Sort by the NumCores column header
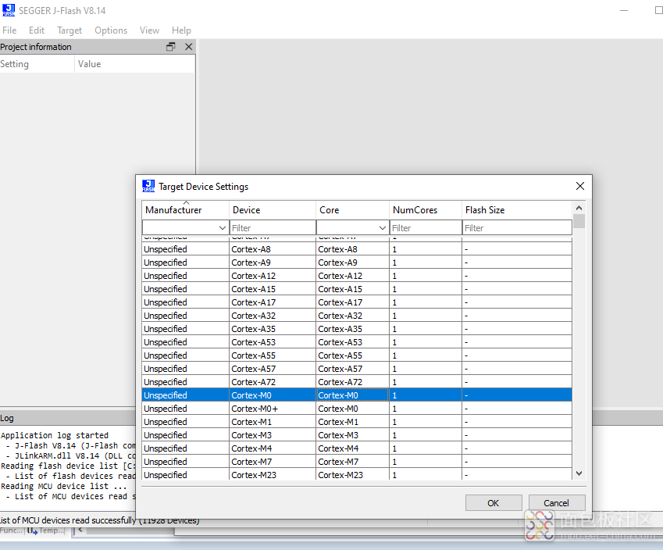 [x=426, y=210]
